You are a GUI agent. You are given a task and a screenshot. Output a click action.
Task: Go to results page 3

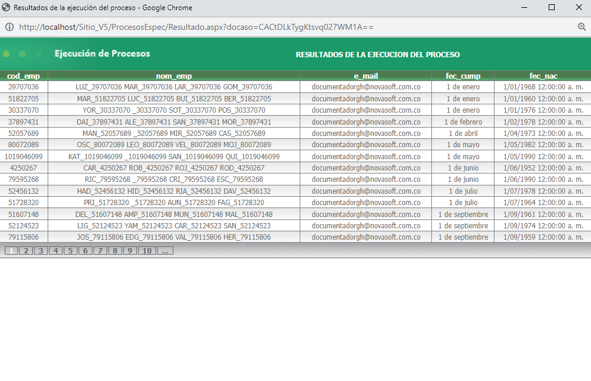[x=41, y=250]
